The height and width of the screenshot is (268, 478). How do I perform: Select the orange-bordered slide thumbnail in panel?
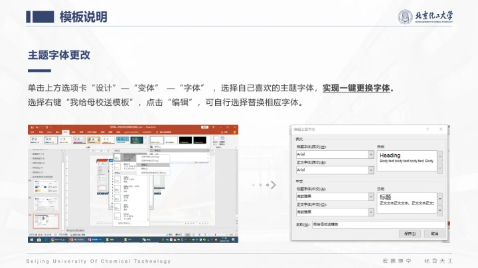point(46,221)
